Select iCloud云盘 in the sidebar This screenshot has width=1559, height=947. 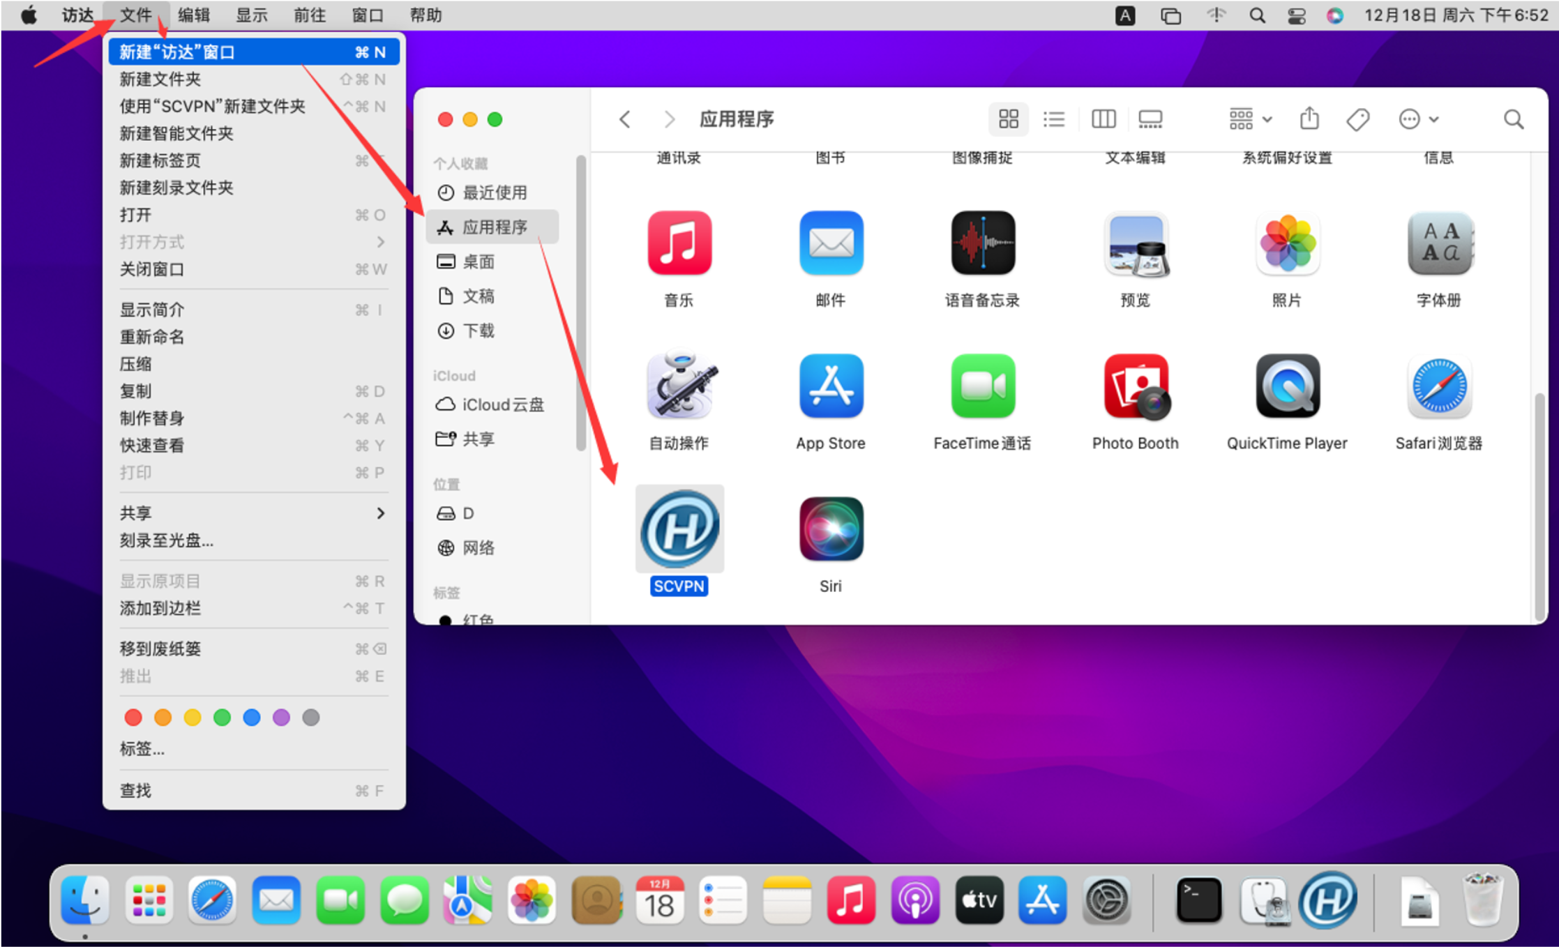(492, 404)
